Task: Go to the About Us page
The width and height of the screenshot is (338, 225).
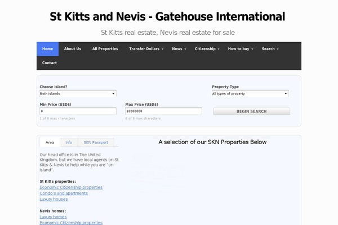Action: pos(73,49)
